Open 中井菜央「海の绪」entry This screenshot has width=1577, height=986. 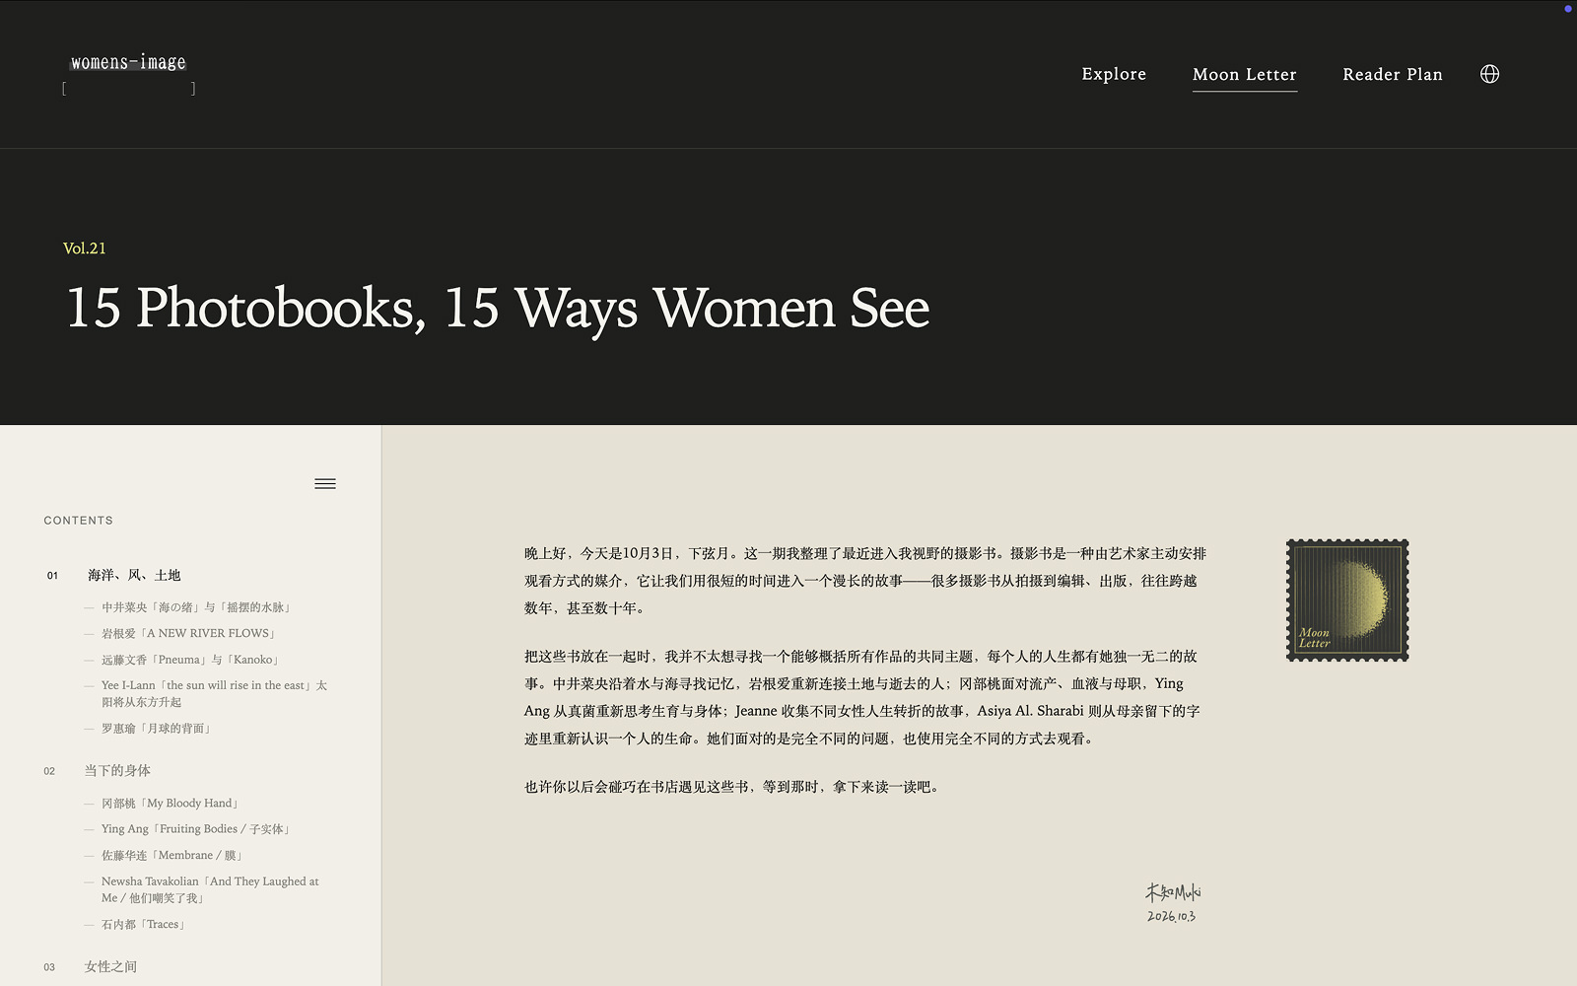pyautogui.click(x=196, y=607)
